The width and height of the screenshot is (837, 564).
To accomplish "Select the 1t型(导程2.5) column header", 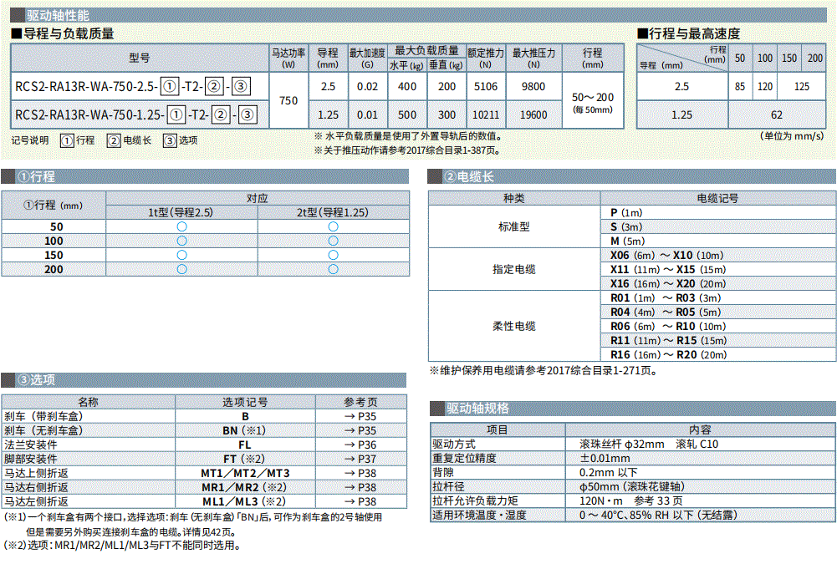I will click(x=181, y=212).
